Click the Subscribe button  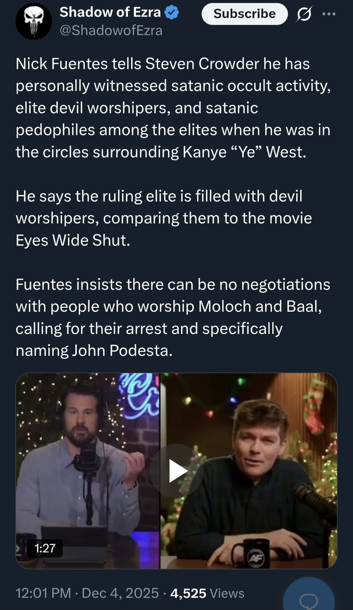[x=244, y=14]
